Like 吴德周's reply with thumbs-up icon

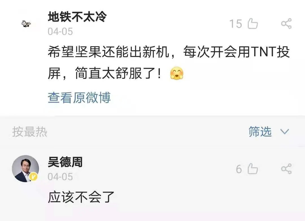pos(253,168)
